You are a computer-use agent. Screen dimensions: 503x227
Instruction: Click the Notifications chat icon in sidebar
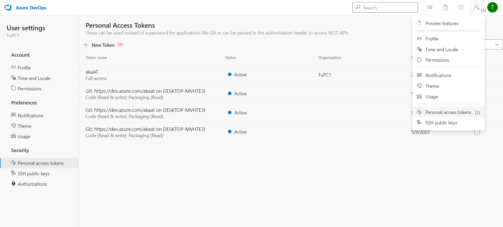[14, 115]
